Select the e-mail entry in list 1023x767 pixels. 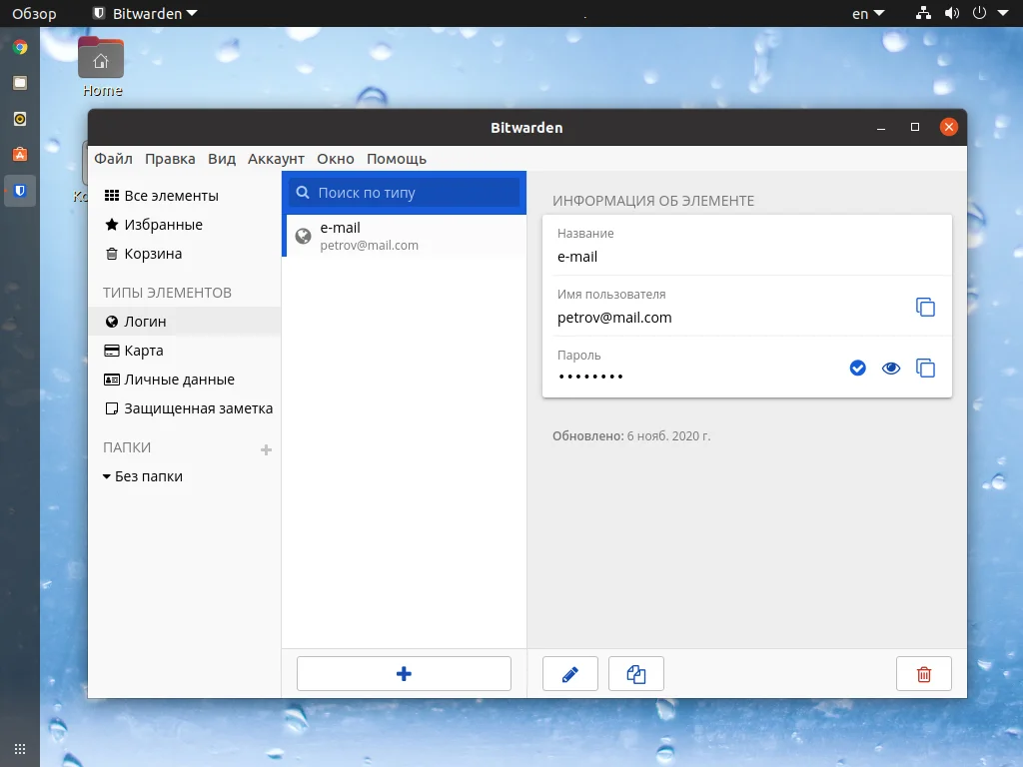(404, 237)
